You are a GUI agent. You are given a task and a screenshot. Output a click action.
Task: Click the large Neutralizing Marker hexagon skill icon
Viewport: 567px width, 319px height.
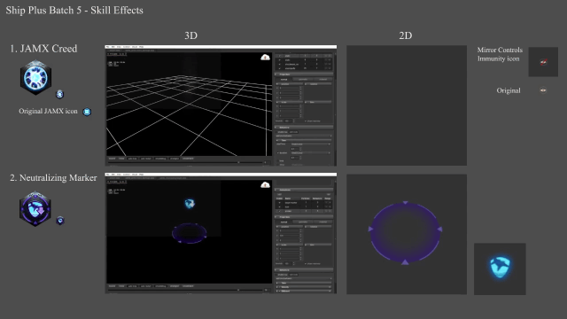tap(35, 209)
